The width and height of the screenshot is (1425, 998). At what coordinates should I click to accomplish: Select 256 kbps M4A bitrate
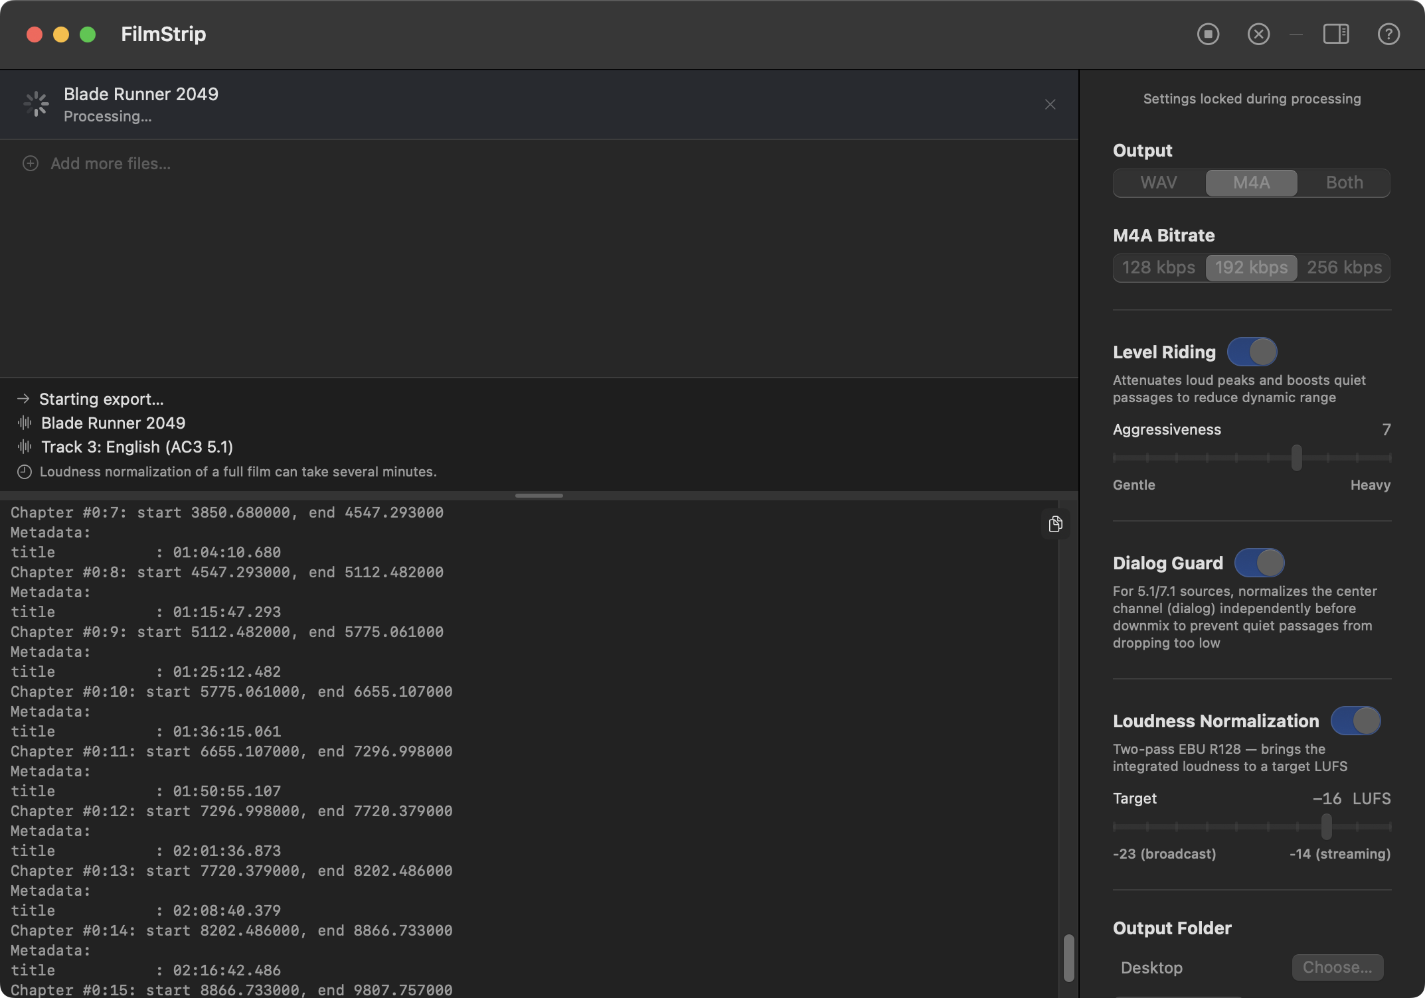point(1344,267)
